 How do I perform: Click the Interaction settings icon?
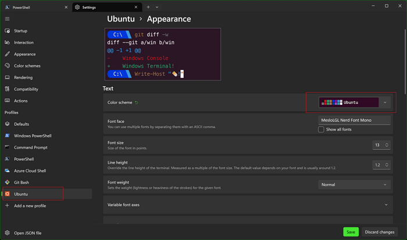[x=7, y=43]
